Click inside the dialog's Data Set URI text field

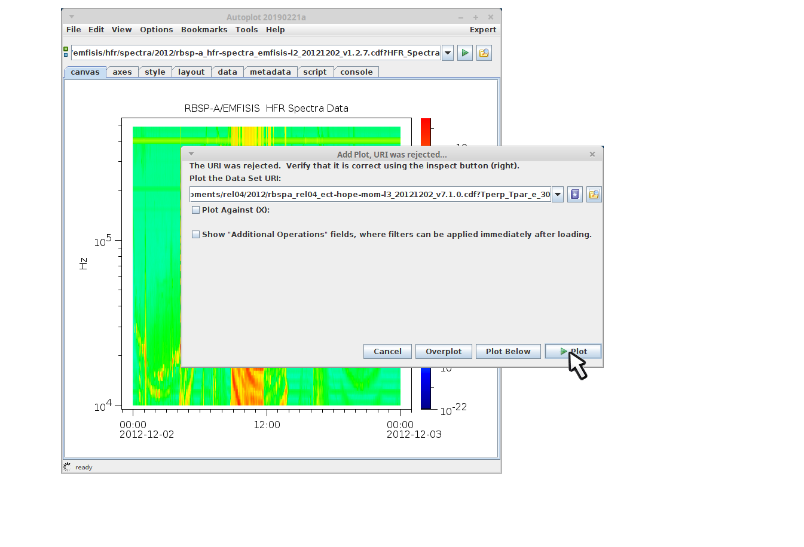click(369, 195)
